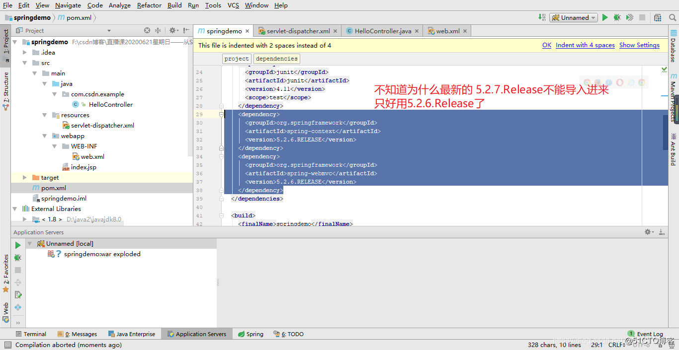Switch to the servlet-dispatcher.xml editor tab
This screenshot has height=350, width=679.
298,31
